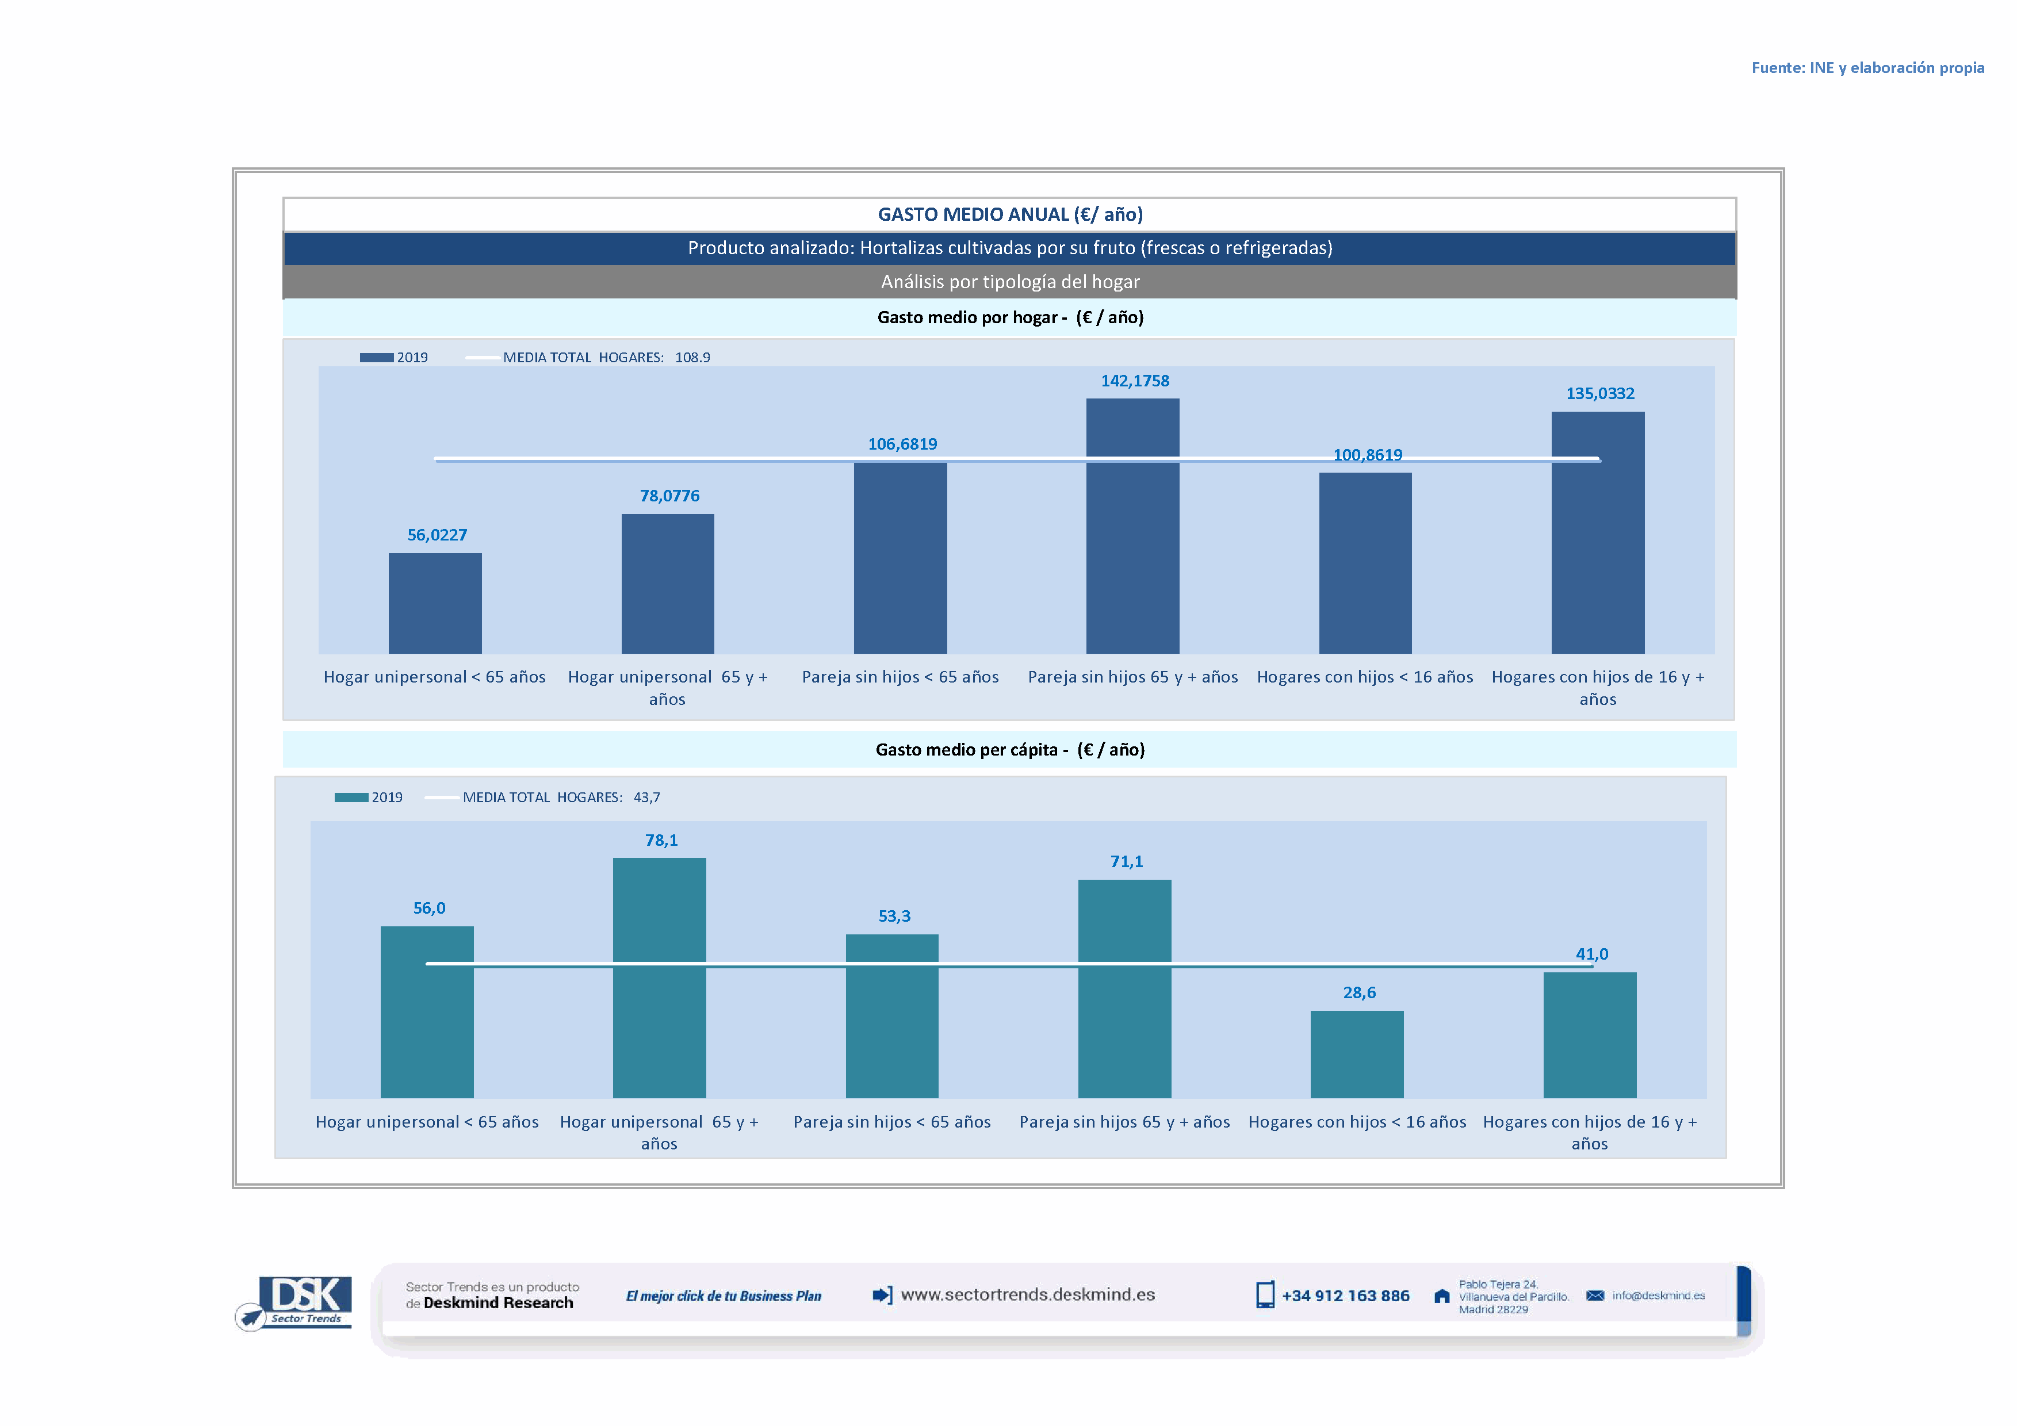The height and width of the screenshot is (1426, 2017).
Task: Click 'El mejor click de tu Business Plan' slogan
Action: (723, 1296)
